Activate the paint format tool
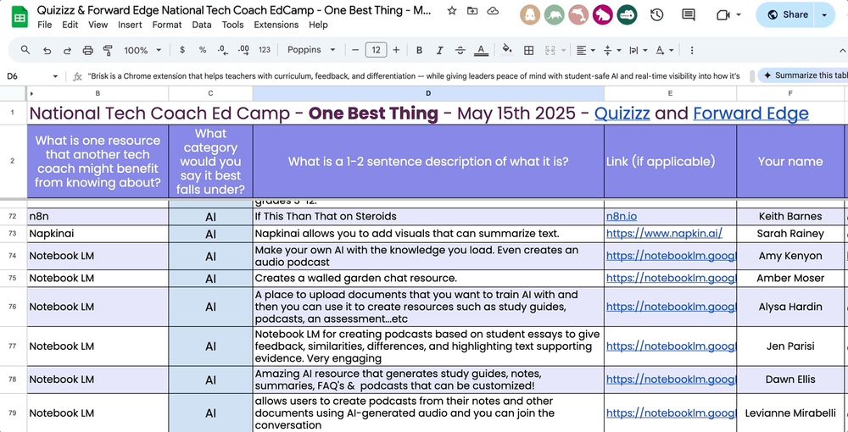The width and height of the screenshot is (848, 432). pos(108,50)
